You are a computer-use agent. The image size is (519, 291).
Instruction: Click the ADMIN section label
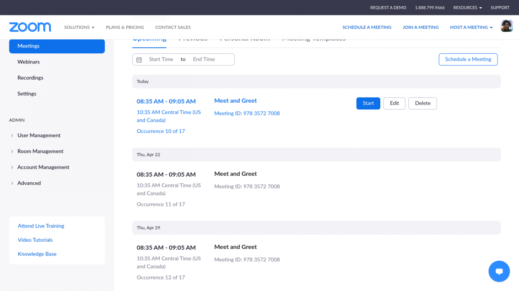pos(17,120)
